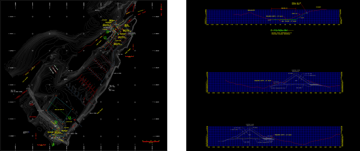Click the main breakwater peak in bottom section
Viewport: 360px width, 151px height.
click(x=250, y=128)
